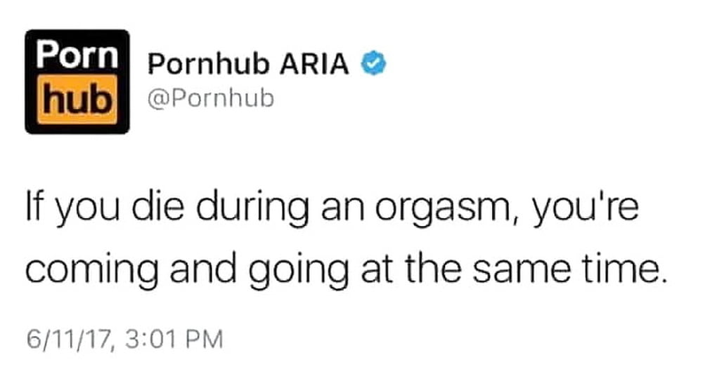The width and height of the screenshot is (703, 381).
Task: Visit the @Pornhub handle link
Action: pyautogui.click(x=211, y=98)
